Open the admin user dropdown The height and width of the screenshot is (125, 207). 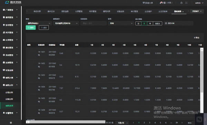[x=199, y=3]
